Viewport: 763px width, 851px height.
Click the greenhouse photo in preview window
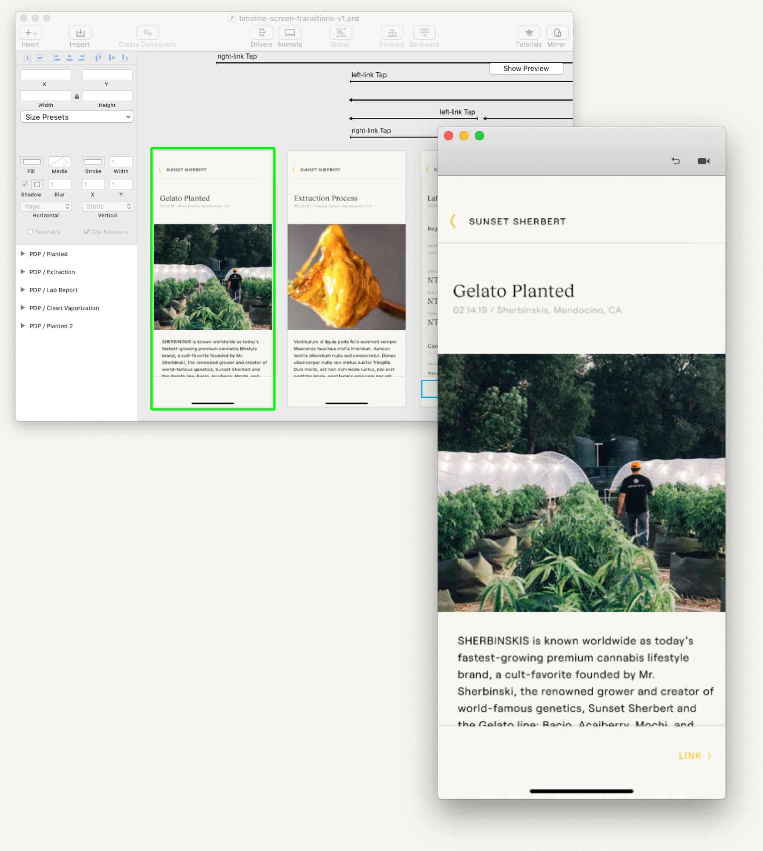[x=582, y=483]
